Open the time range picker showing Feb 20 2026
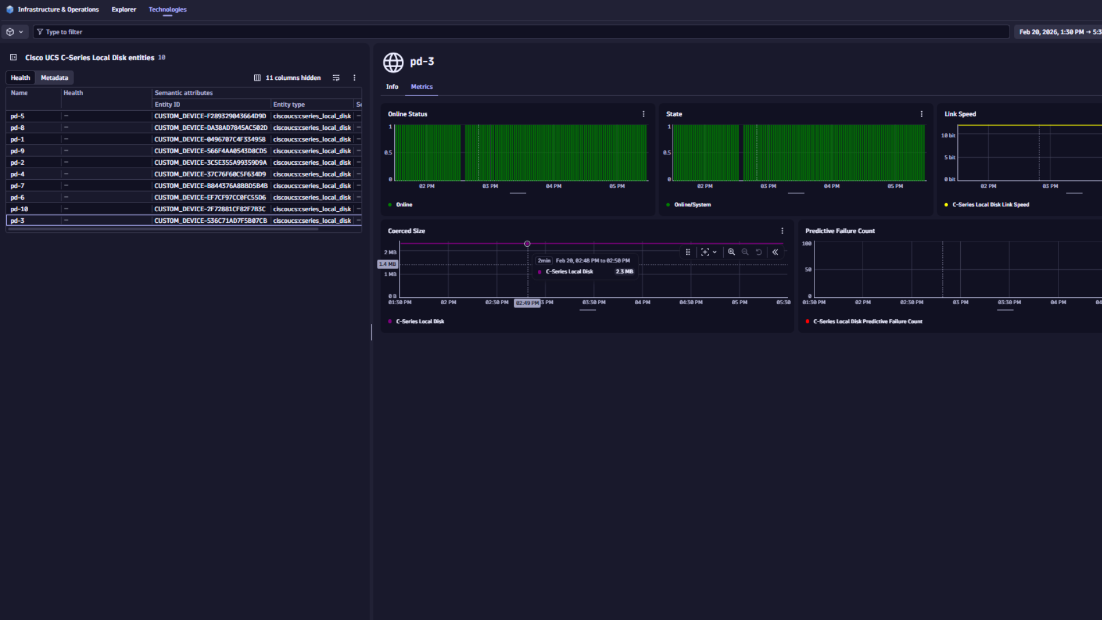1102x620 pixels. point(1058,32)
